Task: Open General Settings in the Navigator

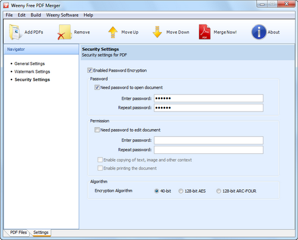Action: click(30, 64)
